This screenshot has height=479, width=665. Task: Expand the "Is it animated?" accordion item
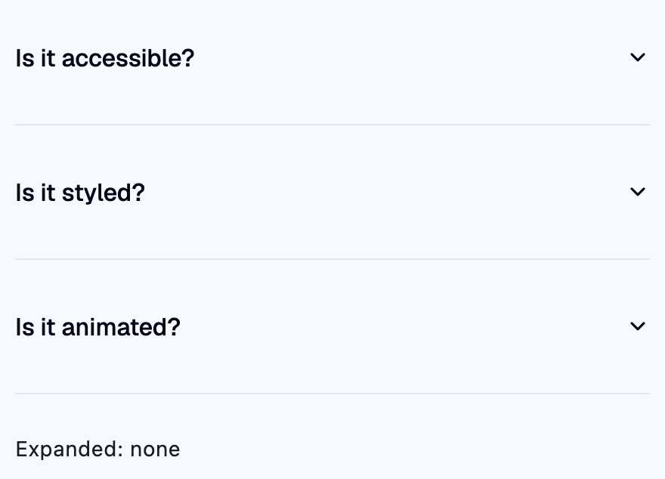pos(332,326)
